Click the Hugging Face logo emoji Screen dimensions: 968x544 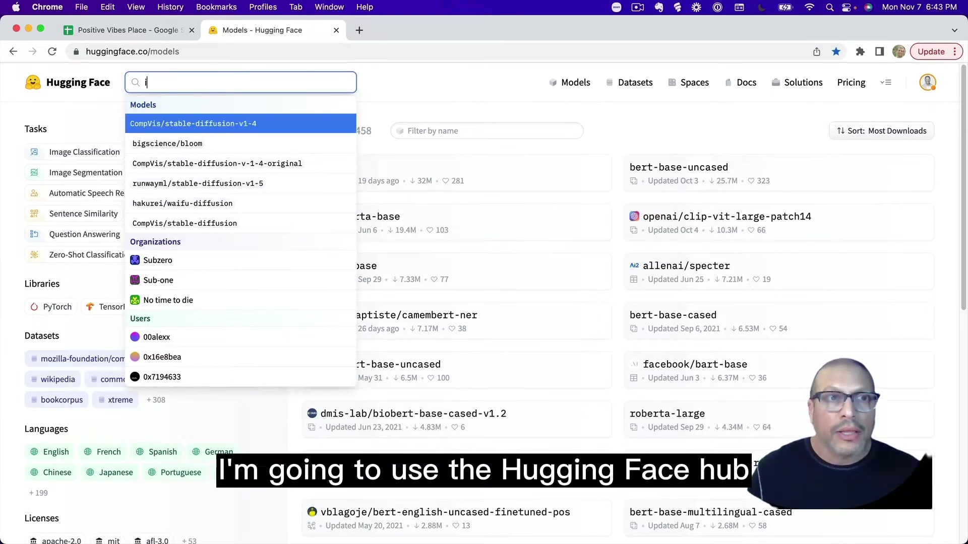[x=33, y=83]
